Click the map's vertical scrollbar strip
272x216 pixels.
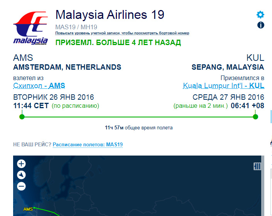pos(263,186)
